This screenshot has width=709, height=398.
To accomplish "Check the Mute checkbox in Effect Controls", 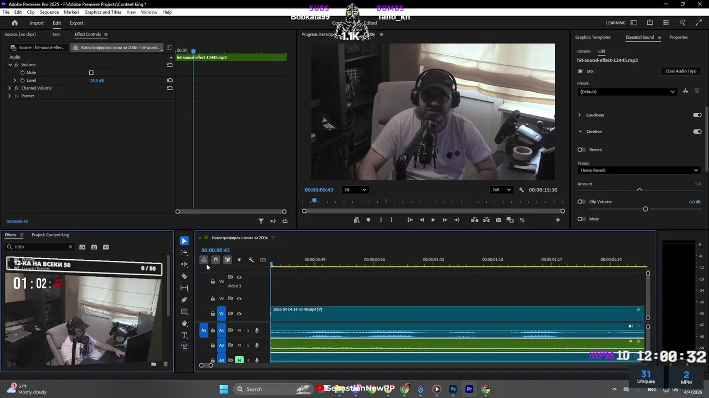I will pyautogui.click(x=91, y=72).
